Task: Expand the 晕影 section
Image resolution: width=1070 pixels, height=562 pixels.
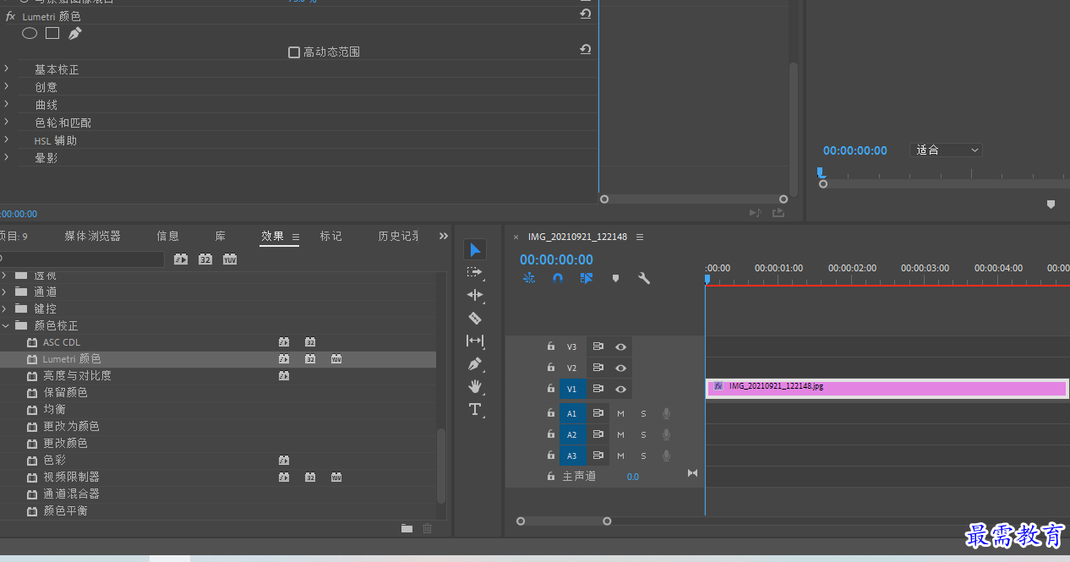Action: (x=7, y=157)
